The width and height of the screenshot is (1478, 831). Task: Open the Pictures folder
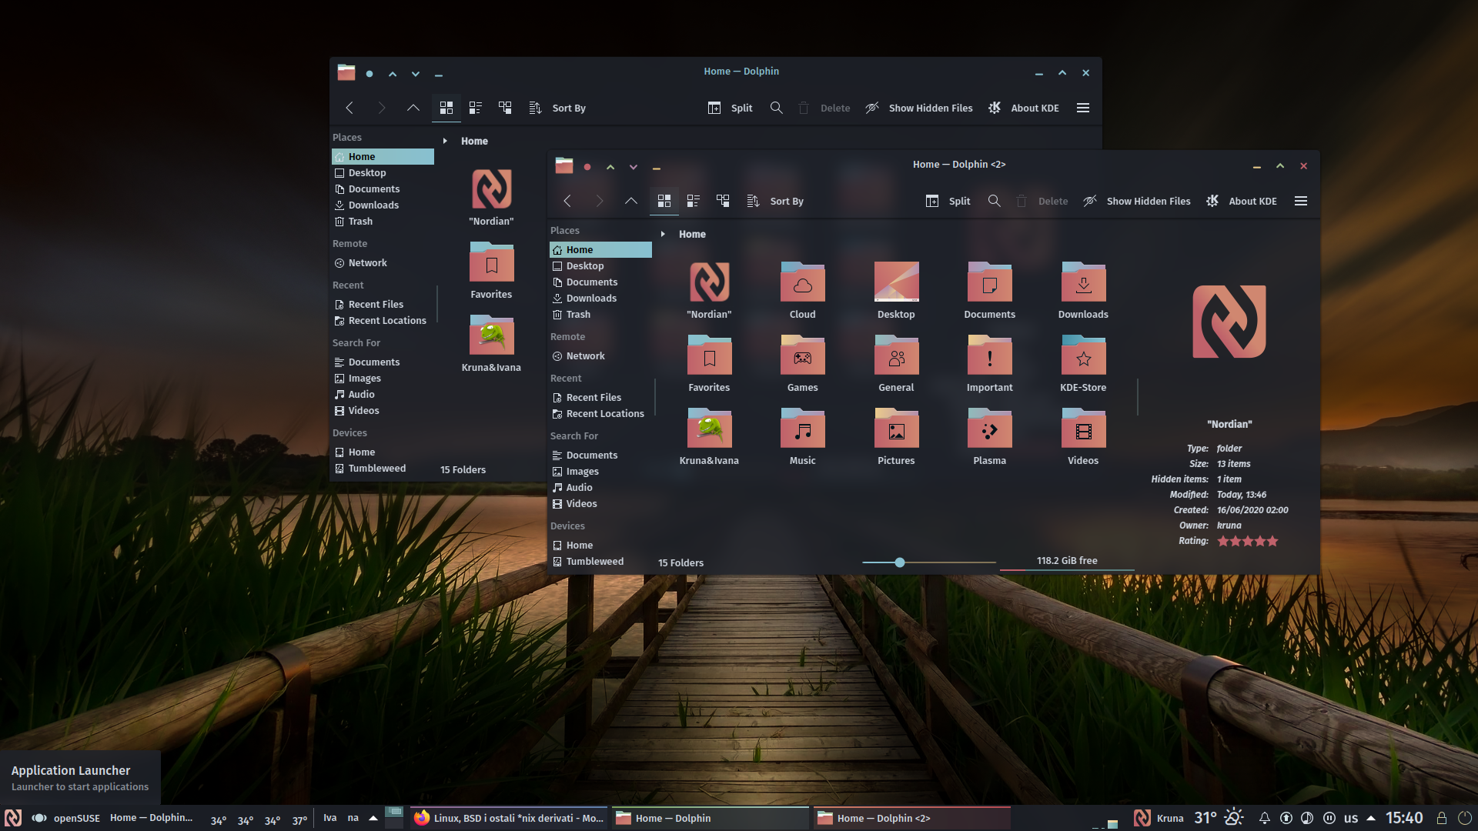click(896, 436)
